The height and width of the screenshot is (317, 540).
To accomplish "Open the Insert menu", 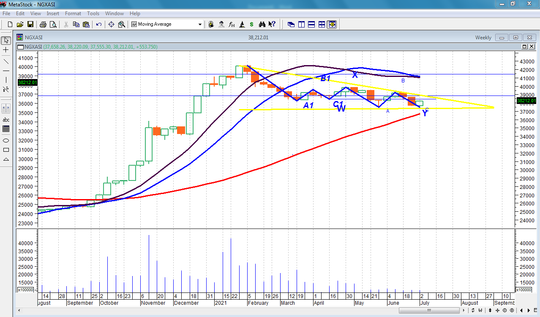I will click(53, 14).
